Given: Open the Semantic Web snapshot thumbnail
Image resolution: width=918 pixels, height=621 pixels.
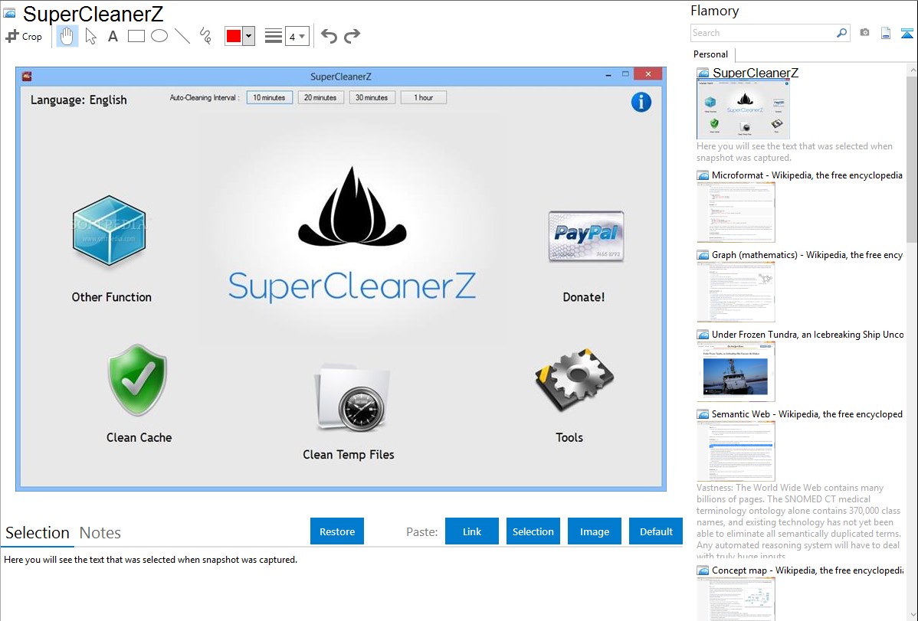Looking at the screenshot, I should [x=736, y=450].
